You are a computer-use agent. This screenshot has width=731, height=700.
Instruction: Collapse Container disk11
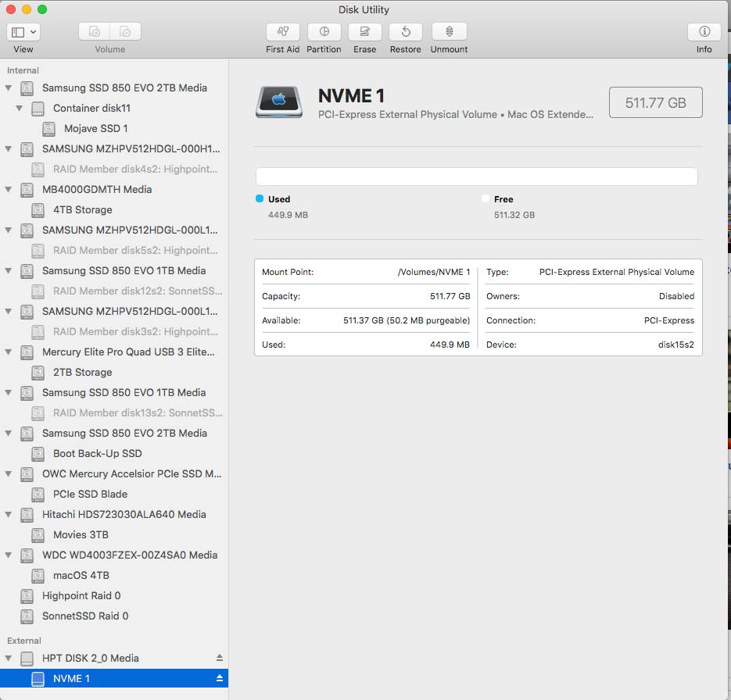(x=19, y=108)
